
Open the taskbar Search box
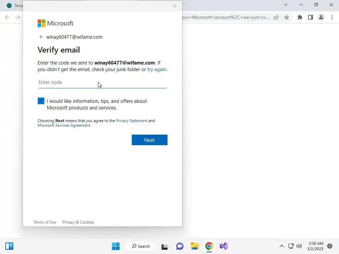141,246
